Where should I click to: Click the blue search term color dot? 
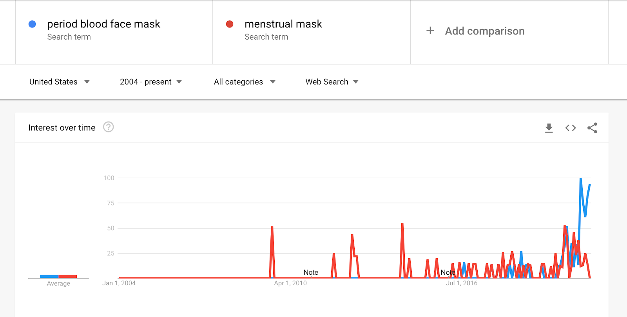click(32, 24)
